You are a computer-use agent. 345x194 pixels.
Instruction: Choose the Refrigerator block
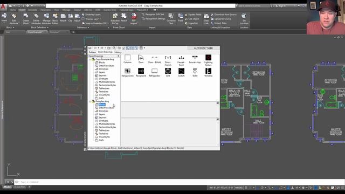click(x=155, y=72)
